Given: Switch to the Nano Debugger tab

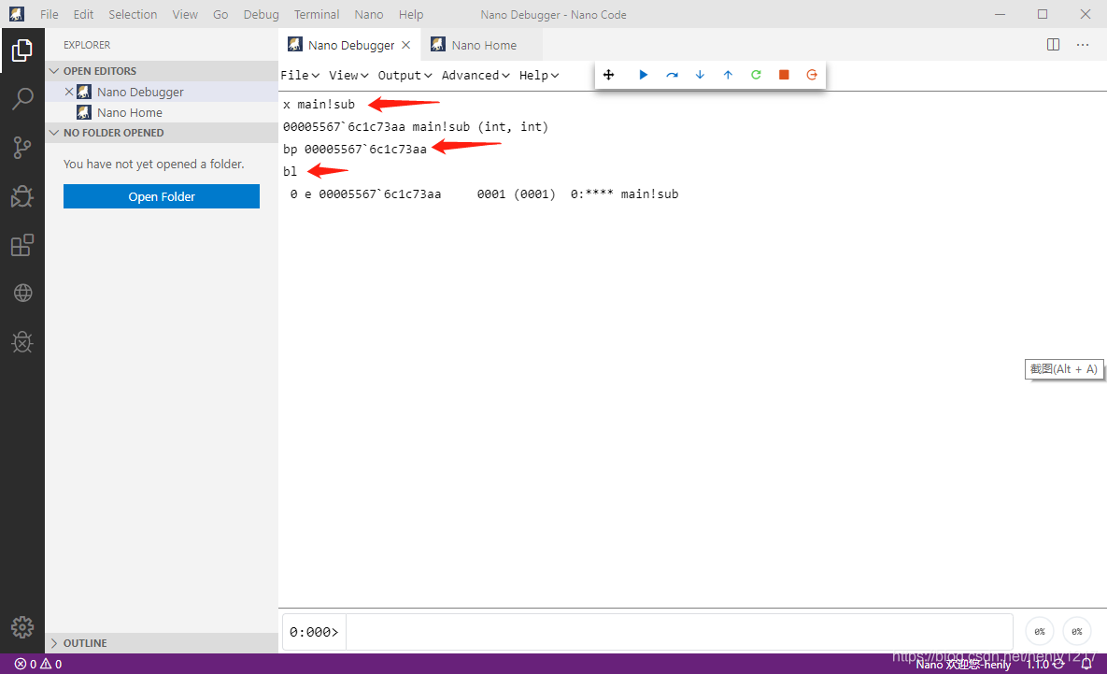Looking at the screenshot, I should click(x=350, y=45).
